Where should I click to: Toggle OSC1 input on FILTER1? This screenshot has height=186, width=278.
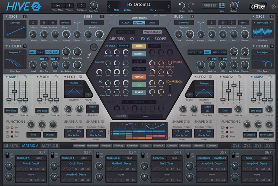(32, 52)
